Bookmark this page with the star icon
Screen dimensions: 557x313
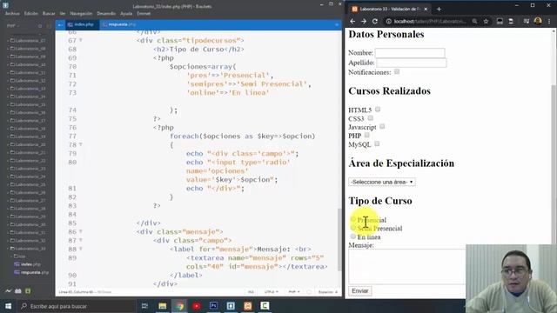pos(486,21)
